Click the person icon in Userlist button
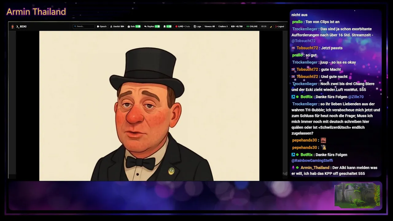393x221 pixels. pos(111,26)
